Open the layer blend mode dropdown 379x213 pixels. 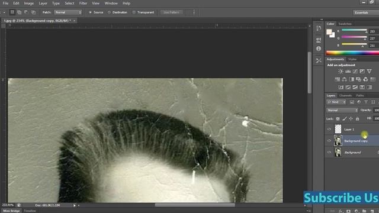[342, 110]
